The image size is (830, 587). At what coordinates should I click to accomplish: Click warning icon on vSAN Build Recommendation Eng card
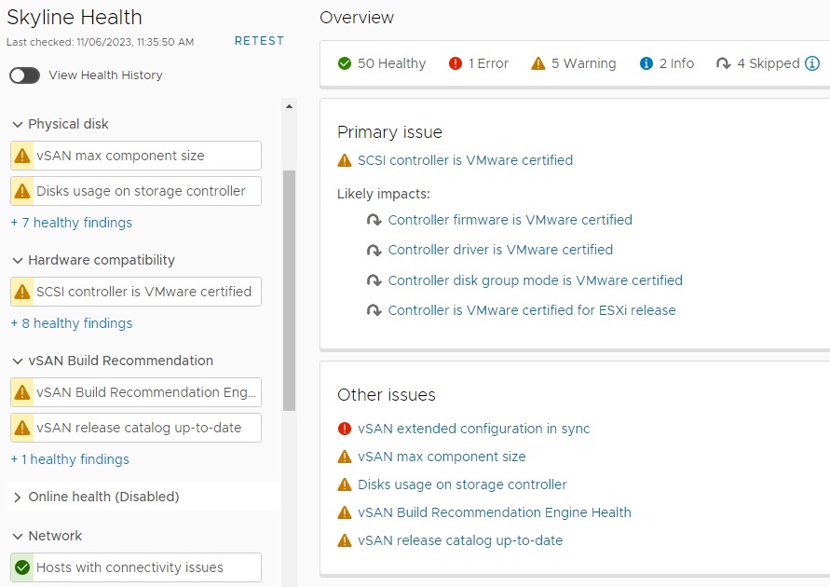coord(22,392)
